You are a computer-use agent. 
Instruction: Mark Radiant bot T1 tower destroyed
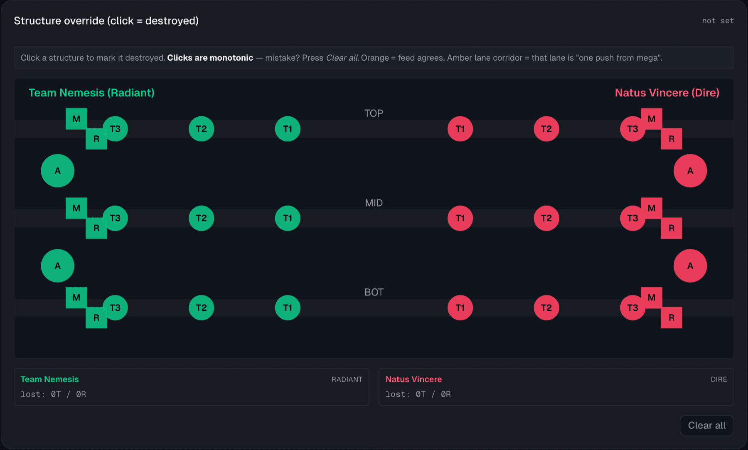coord(288,307)
